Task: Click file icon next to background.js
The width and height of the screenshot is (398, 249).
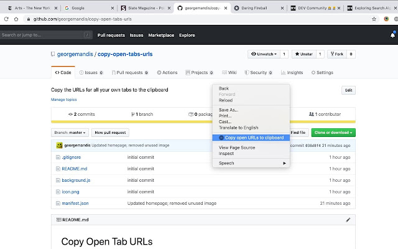Action: pyautogui.click(x=58, y=180)
